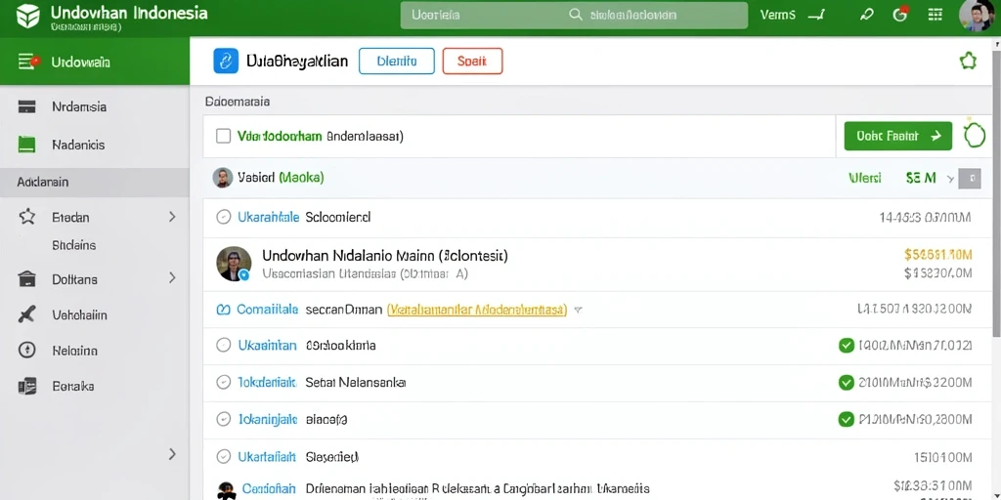Open the Ukarahtale link in Scloomiend row
Screen dimensions: 1001x500
click(x=268, y=217)
